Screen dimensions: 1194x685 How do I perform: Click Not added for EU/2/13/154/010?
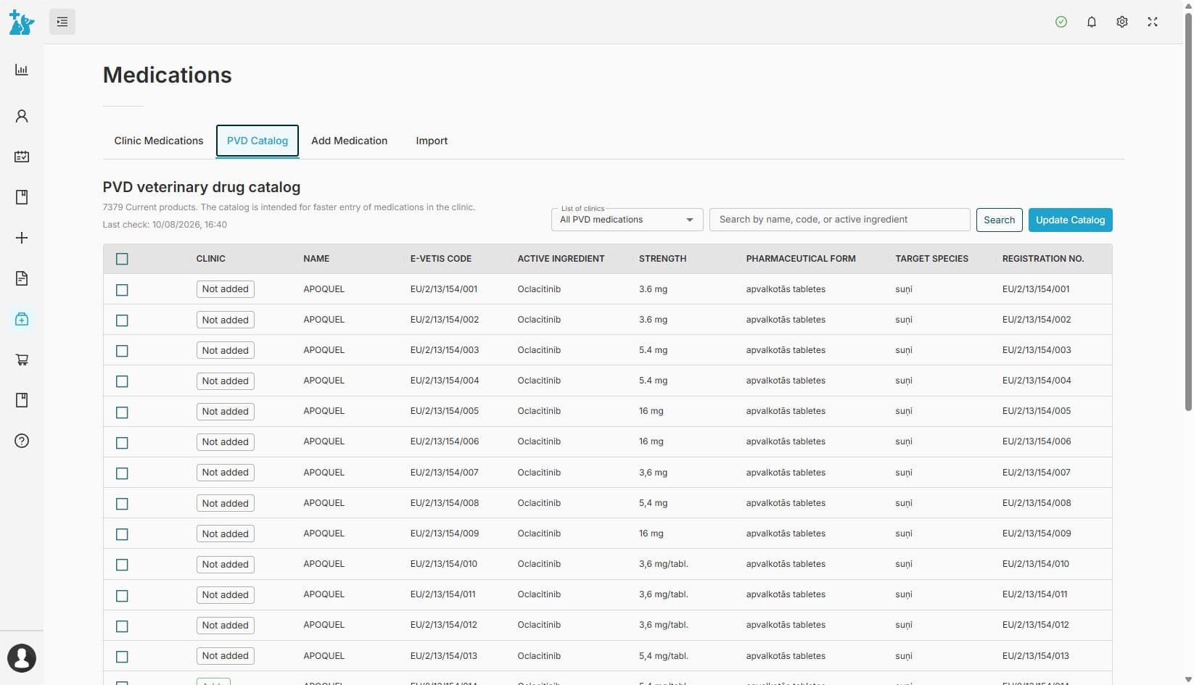(226, 565)
